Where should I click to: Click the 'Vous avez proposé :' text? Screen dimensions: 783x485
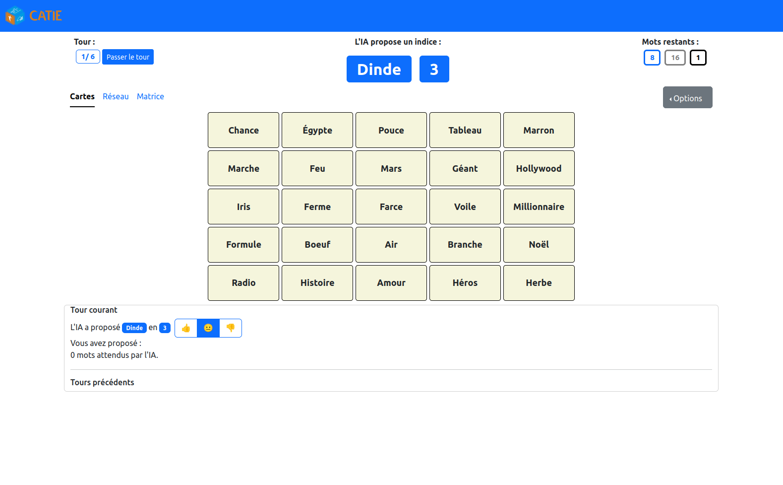coord(106,343)
